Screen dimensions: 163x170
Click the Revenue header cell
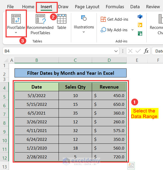pos(109,87)
